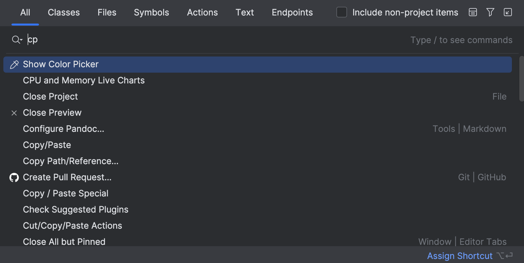Screen dimensions: 524x263
Task: Select the Endpoints tab
Action: coord(292,12)
